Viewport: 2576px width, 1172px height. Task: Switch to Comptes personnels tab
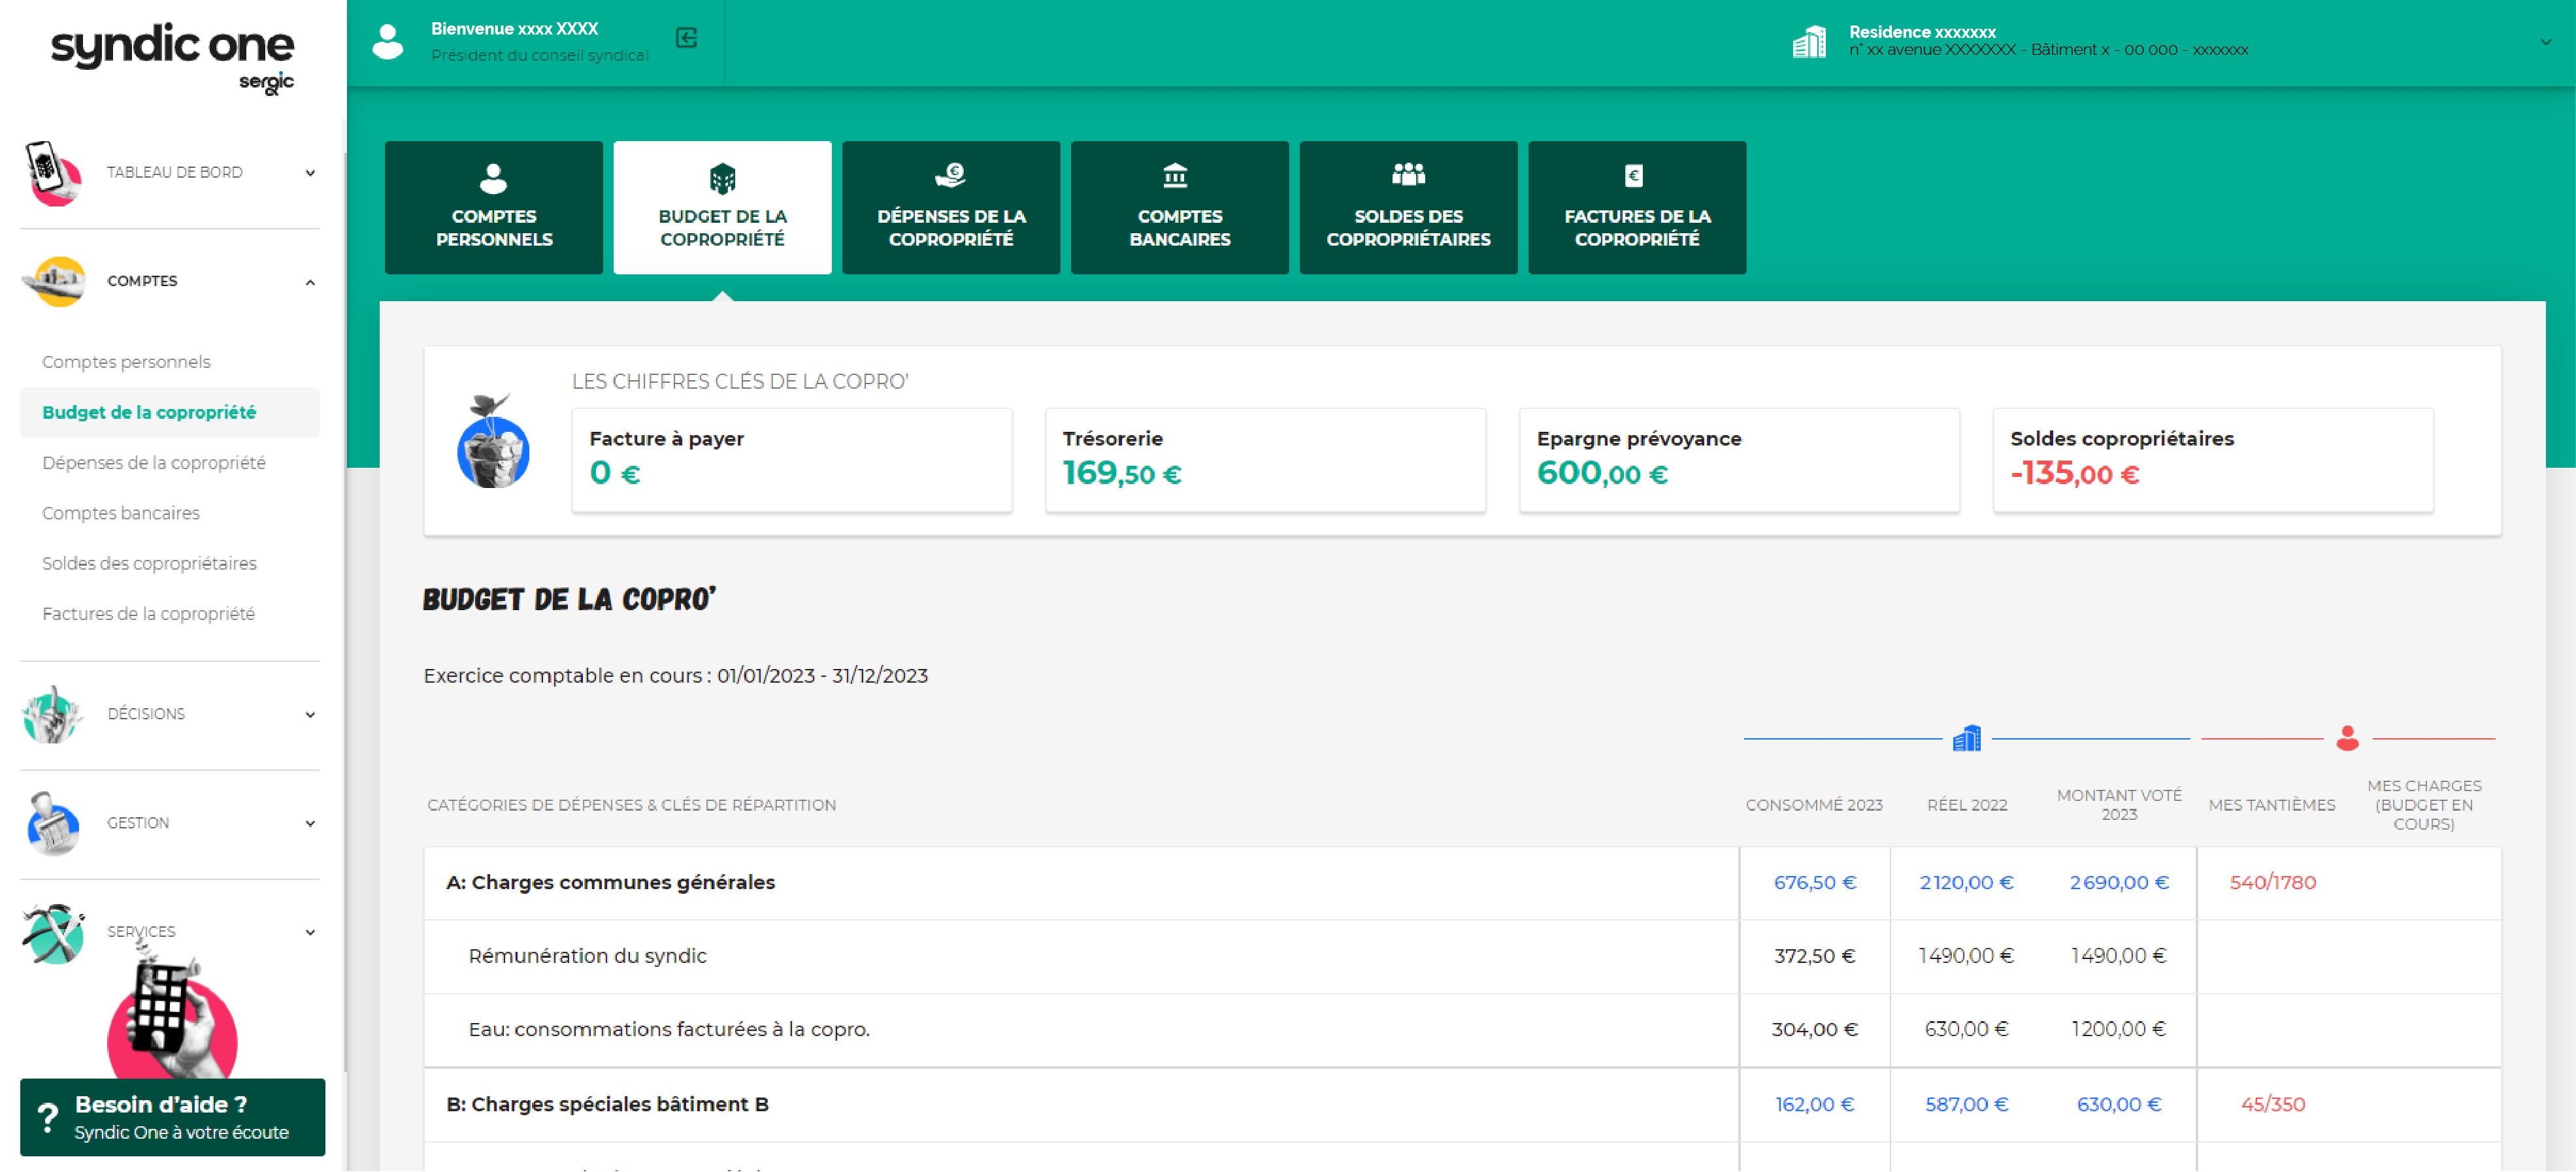(x=494, y=207)
